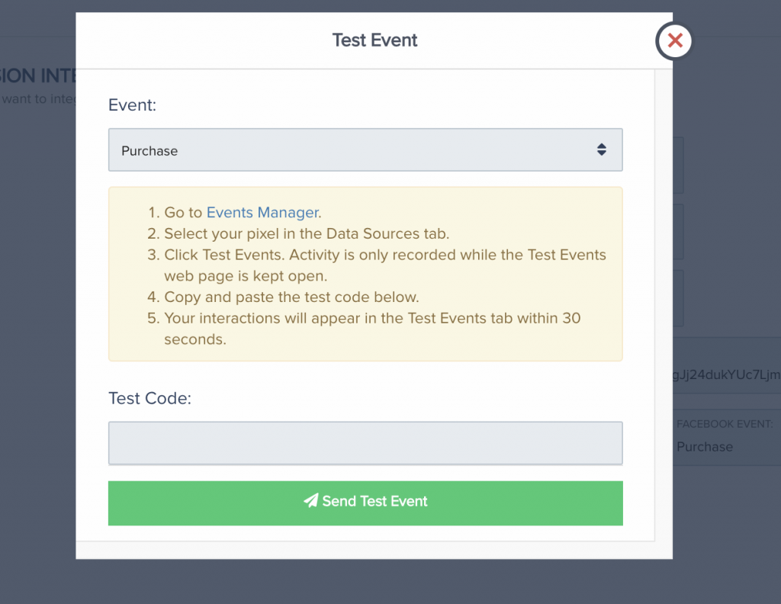781x604 pixels.
Task: Focus the Test Code input field
Action: pos(365,443)
